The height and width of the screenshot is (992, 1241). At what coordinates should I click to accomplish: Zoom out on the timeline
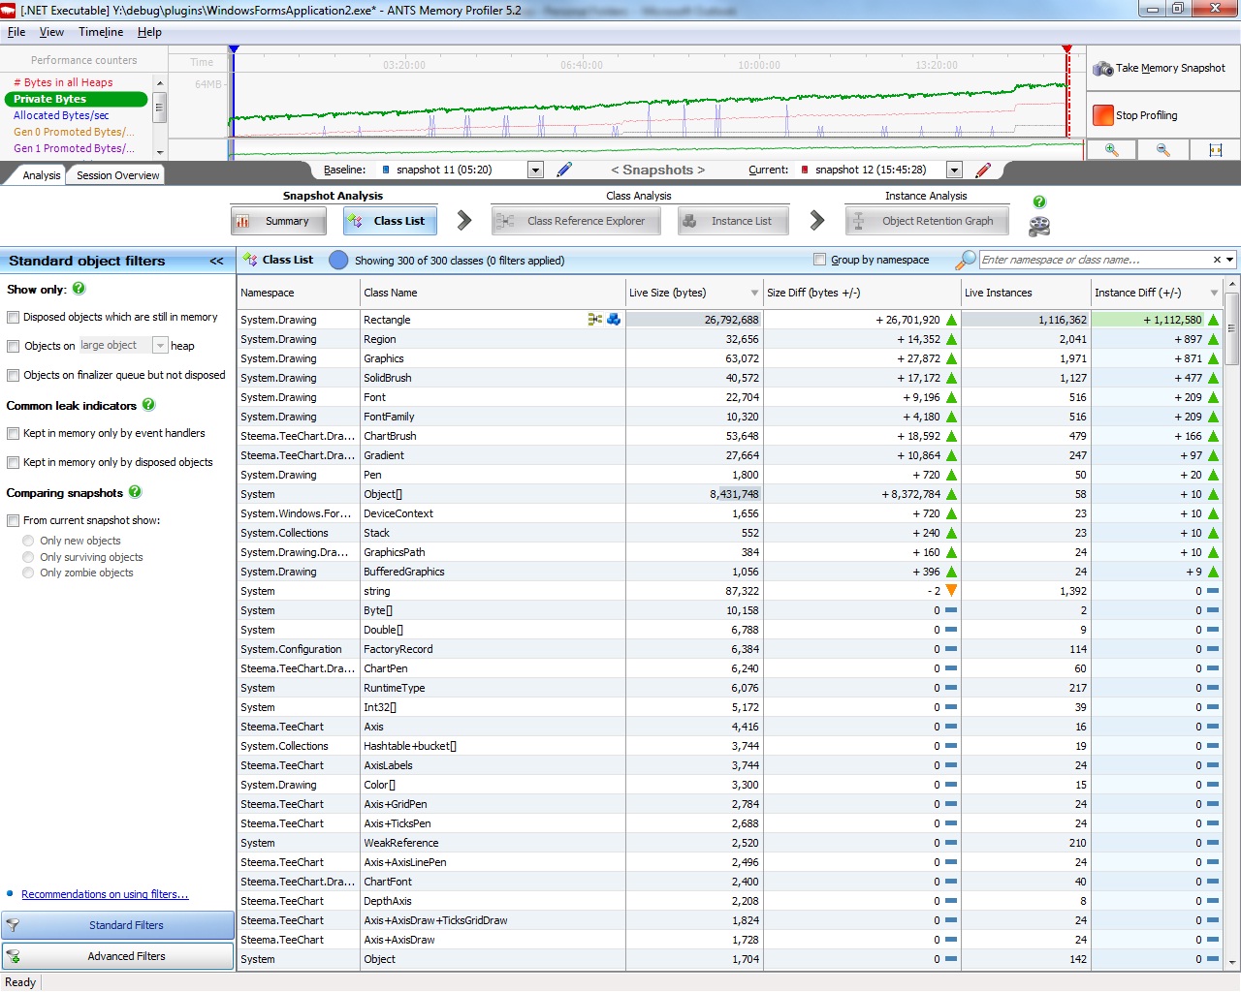(x=1163, y=150)
